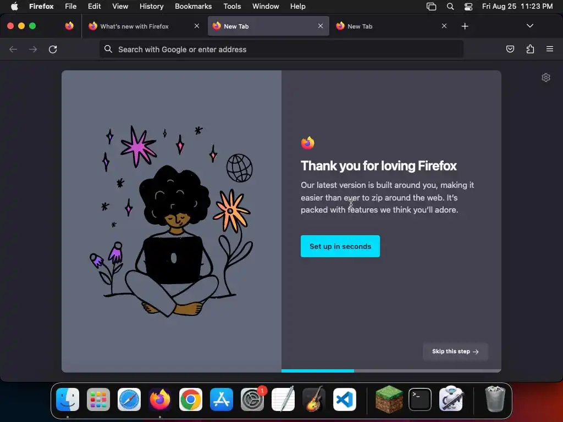Screen dimensions: 563x422
Task: Launch Visual Studio Code from the Dock
Action: [x=345, y=399]
